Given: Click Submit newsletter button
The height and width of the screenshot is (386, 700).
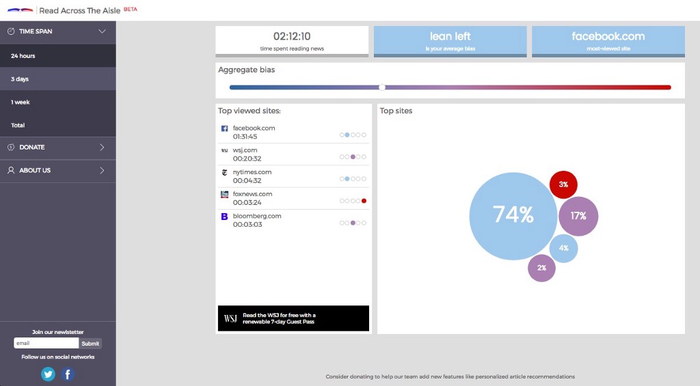Looking at the screenshot, I should click(90, 343).
